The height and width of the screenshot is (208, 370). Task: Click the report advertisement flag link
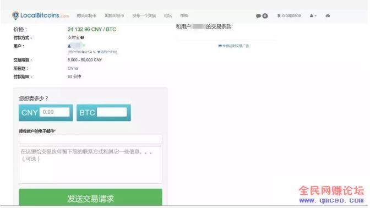(x=233, y=46)
